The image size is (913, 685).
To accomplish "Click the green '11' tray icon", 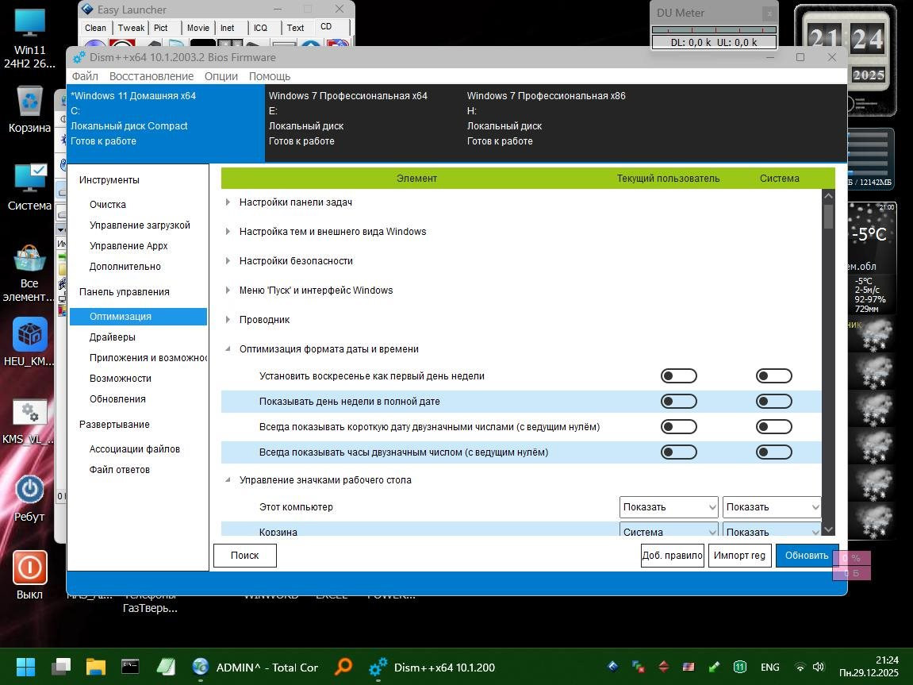I will (739, 667).
